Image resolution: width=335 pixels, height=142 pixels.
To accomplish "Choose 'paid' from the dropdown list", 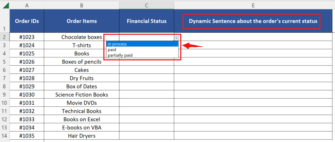I will tap(142, 50).
